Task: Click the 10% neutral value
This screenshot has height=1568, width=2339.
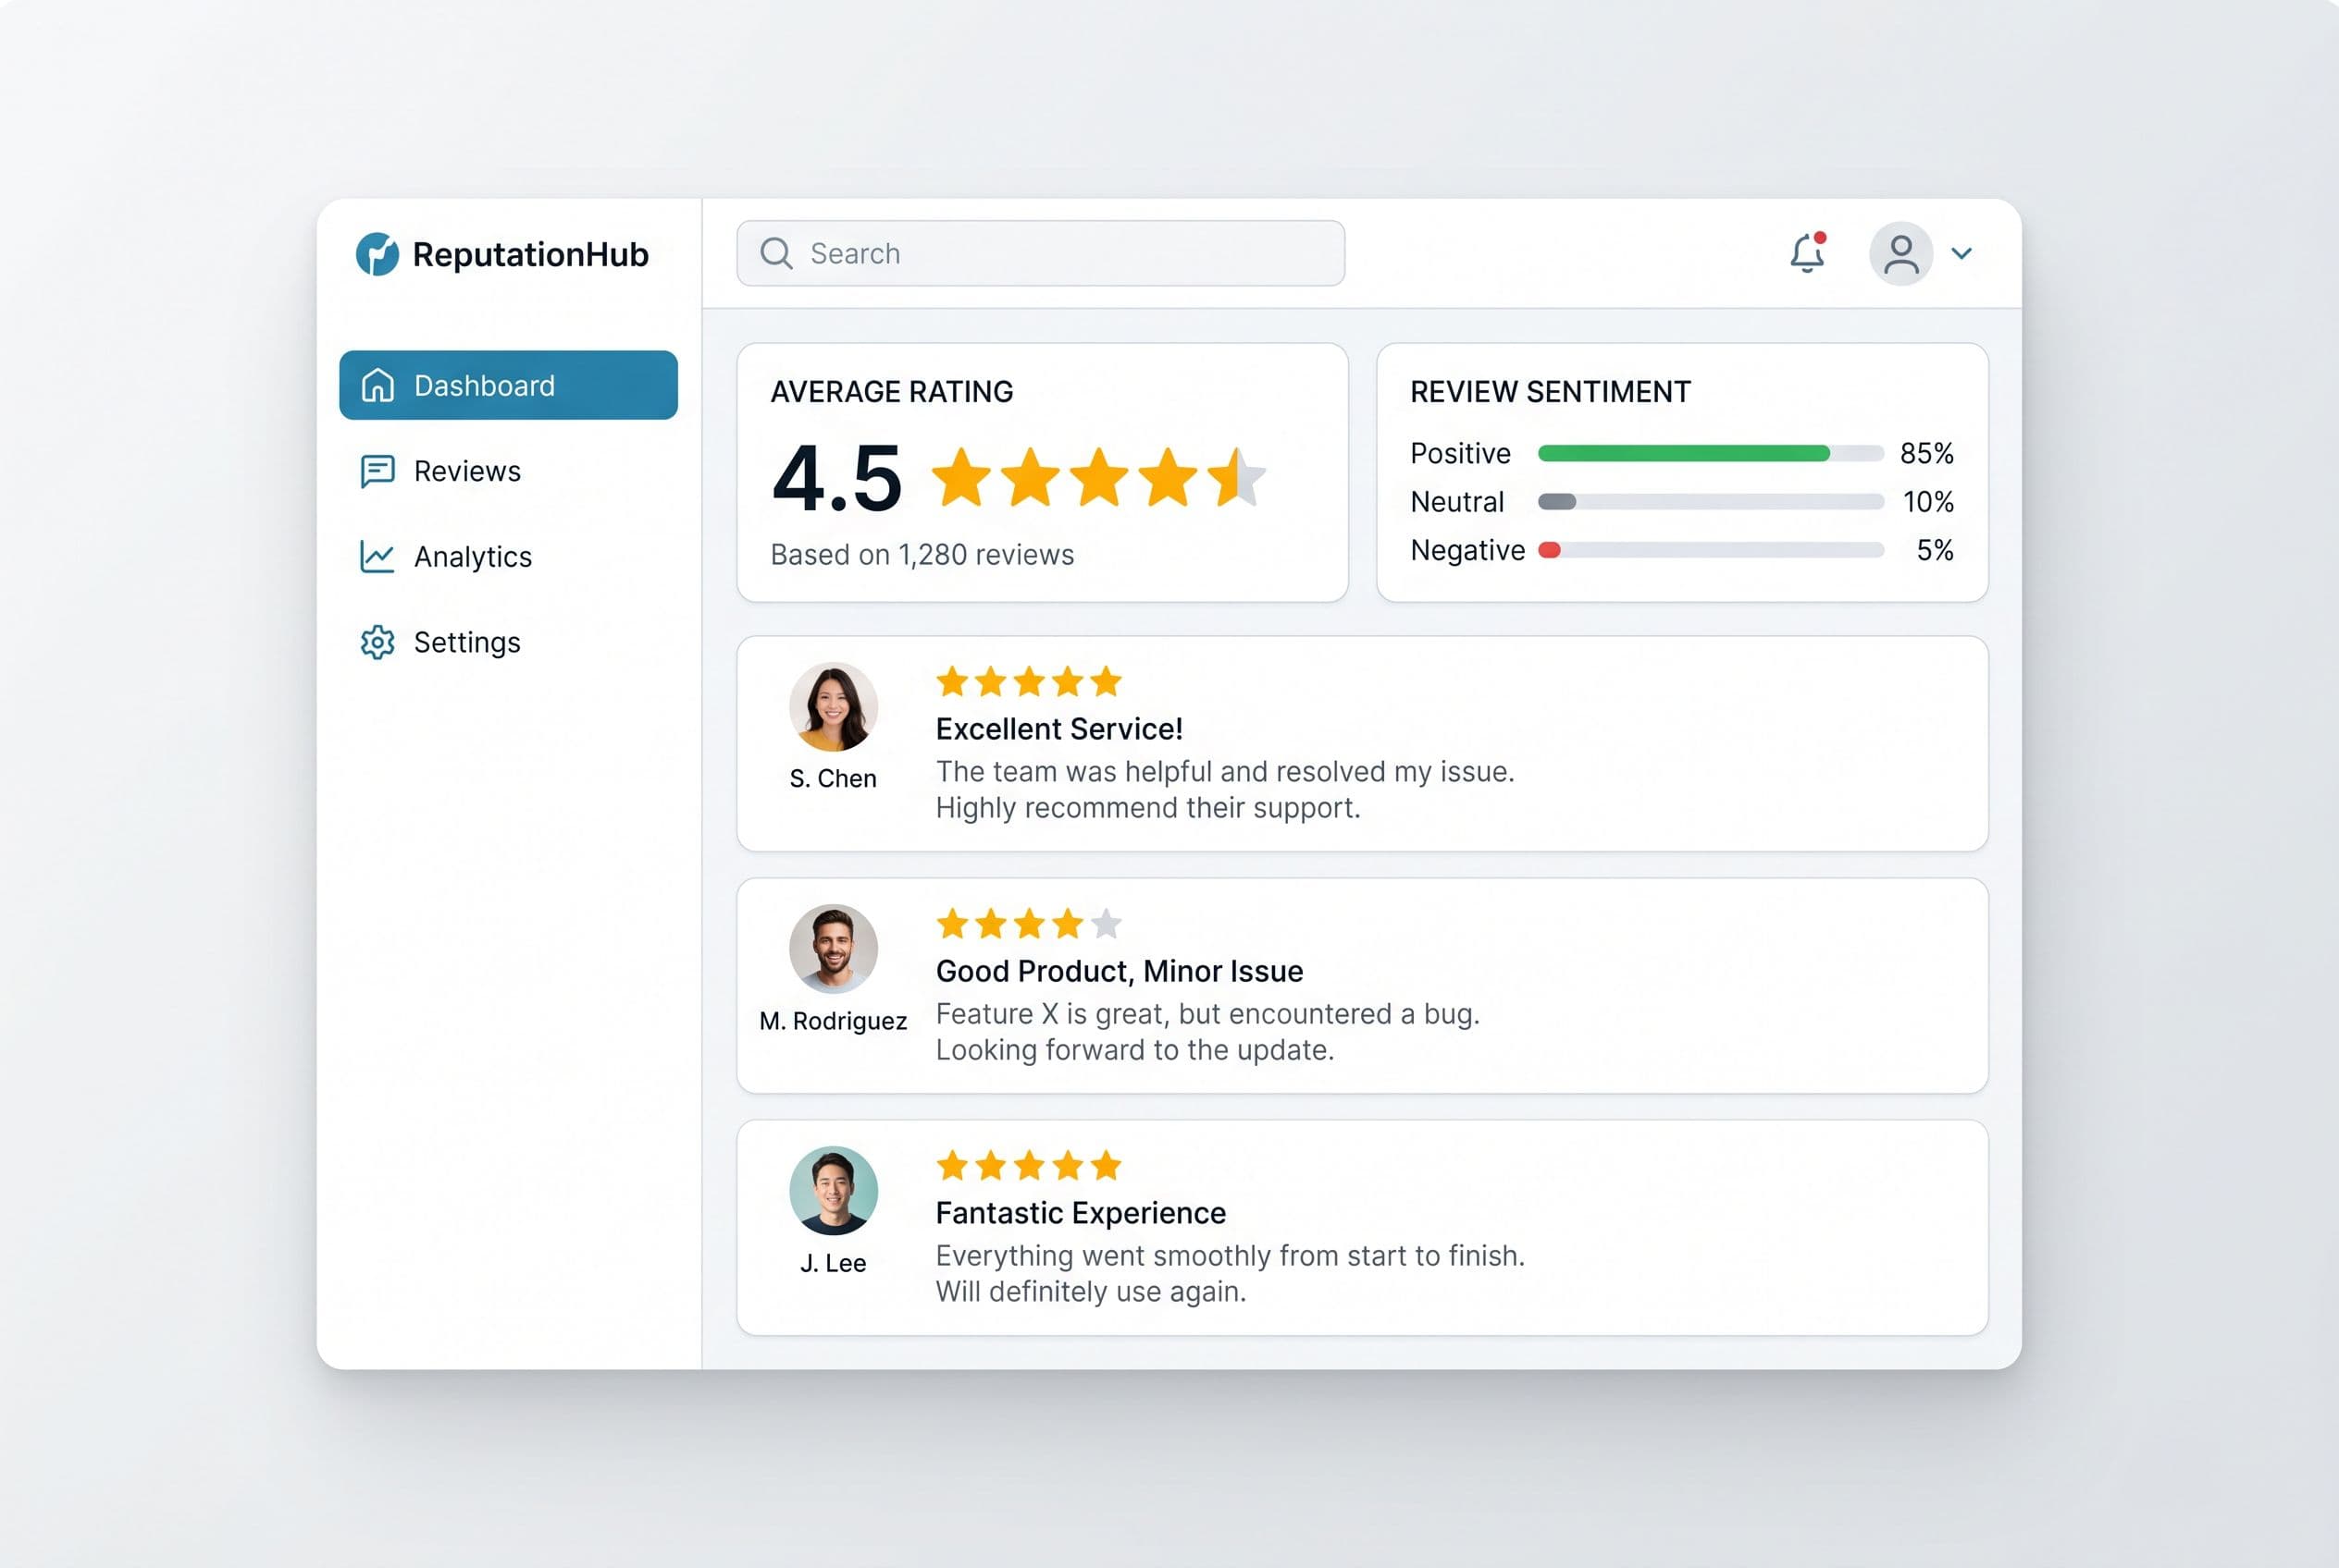Action: pyautogui.click(x=1927, y=502)
